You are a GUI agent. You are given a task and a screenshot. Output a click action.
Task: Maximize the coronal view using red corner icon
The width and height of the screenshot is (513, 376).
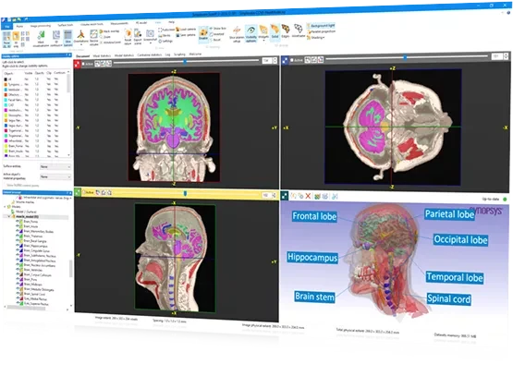[78, 64]
